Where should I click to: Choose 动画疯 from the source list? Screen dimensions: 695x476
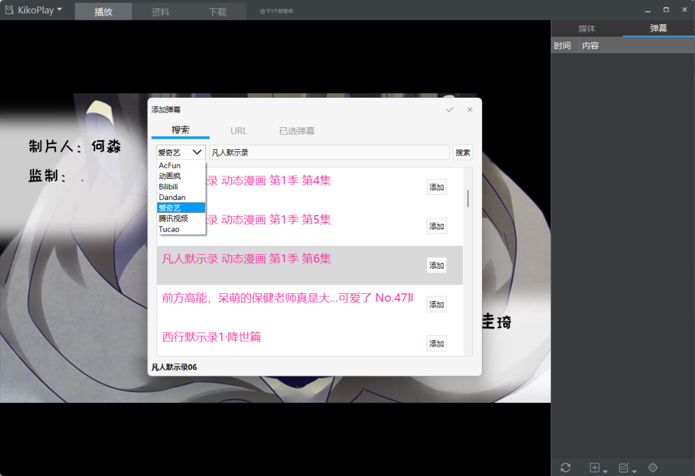click(x=181, y=176)
